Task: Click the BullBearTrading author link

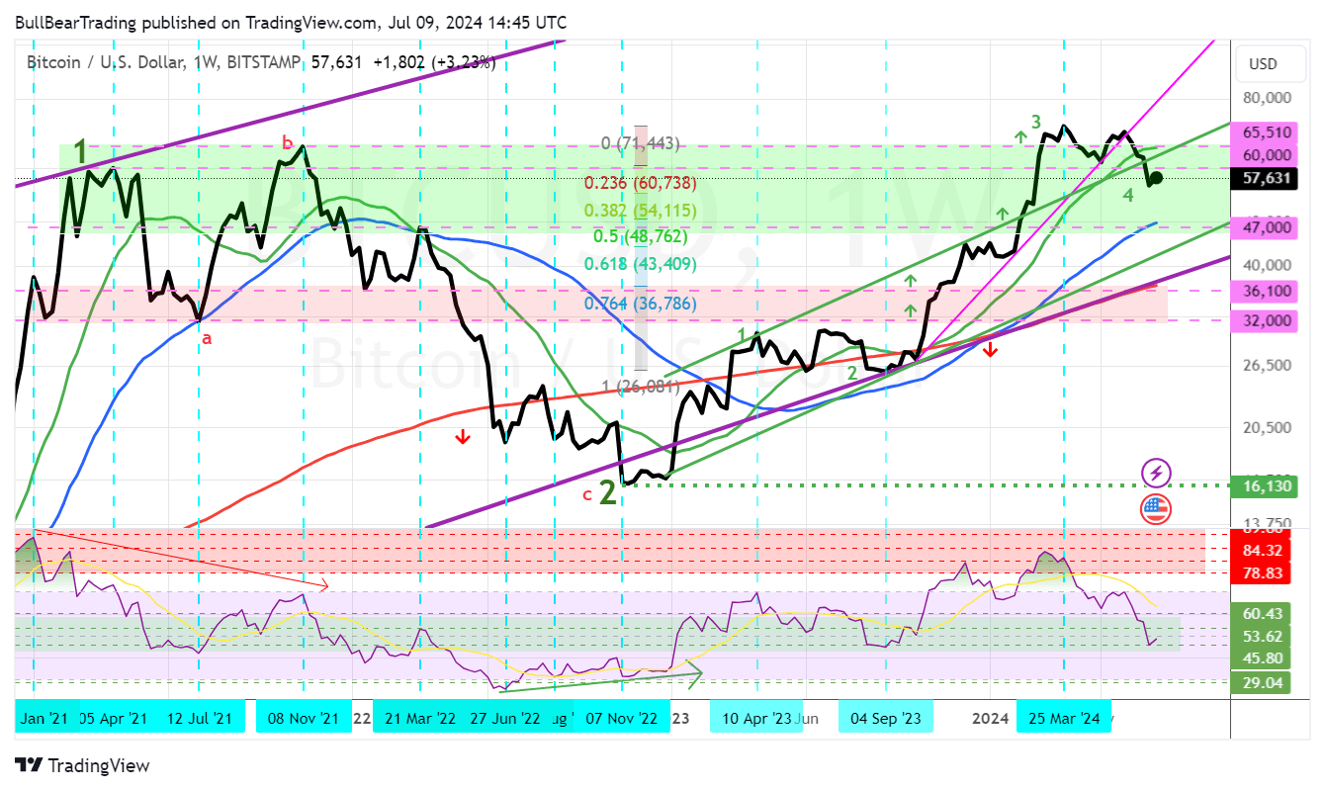Action: (77, 22)
